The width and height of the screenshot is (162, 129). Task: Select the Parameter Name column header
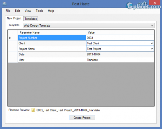pyautogui.click(x=52, y=32)
